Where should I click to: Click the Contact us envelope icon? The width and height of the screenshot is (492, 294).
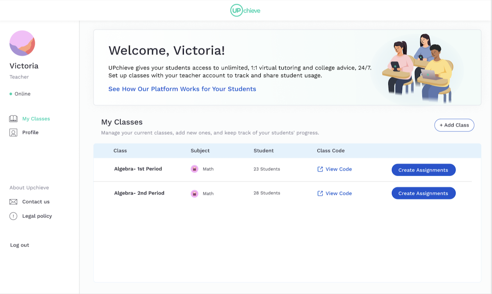tap(14, 202)
